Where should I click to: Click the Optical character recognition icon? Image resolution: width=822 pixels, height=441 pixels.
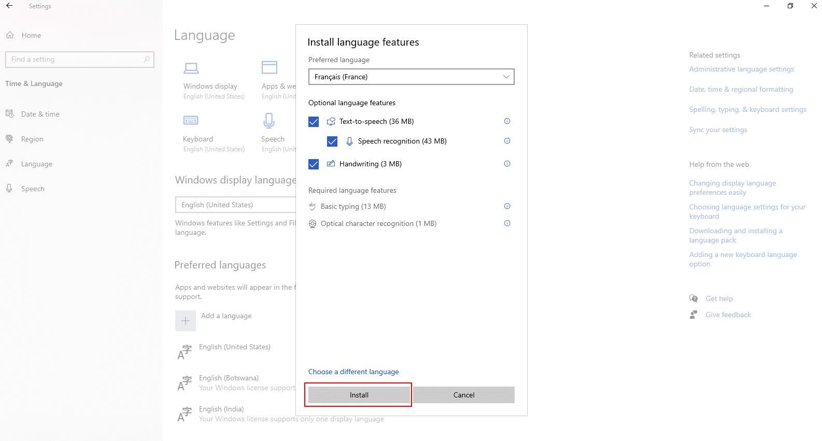(x=313, y=224)
